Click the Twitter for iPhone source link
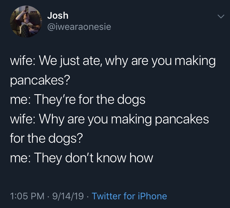This screenshot has height=208, width=230. (x=130, y=196)
